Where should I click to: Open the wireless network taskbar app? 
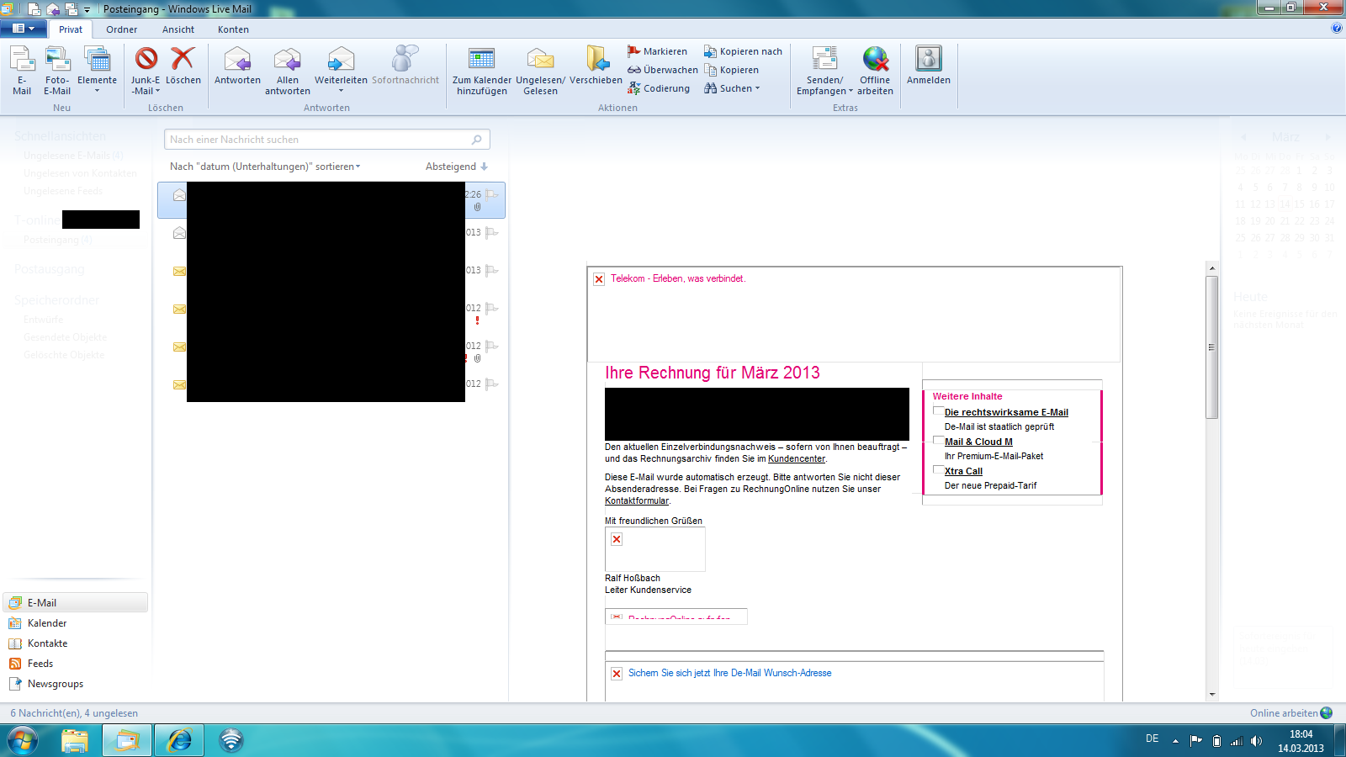pos(231,741)
